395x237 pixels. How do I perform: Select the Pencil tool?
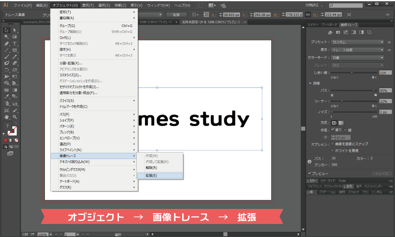click(x=15, y=56)
